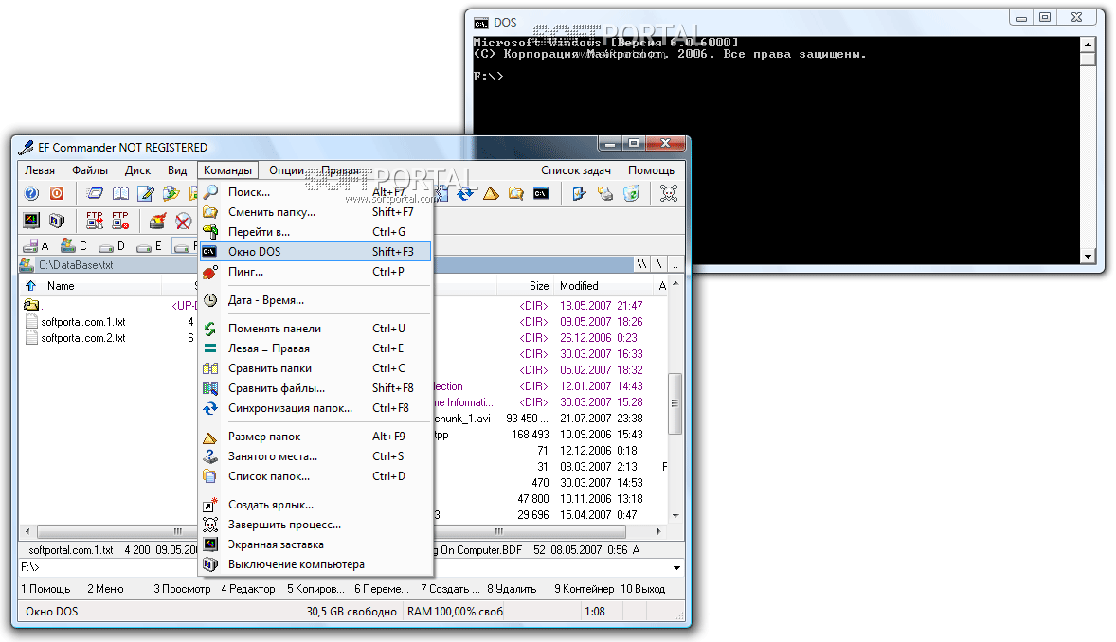Choose Левая = Правая menu entry
This screenshot has height=642, width=1116.
tap(315, 348)
